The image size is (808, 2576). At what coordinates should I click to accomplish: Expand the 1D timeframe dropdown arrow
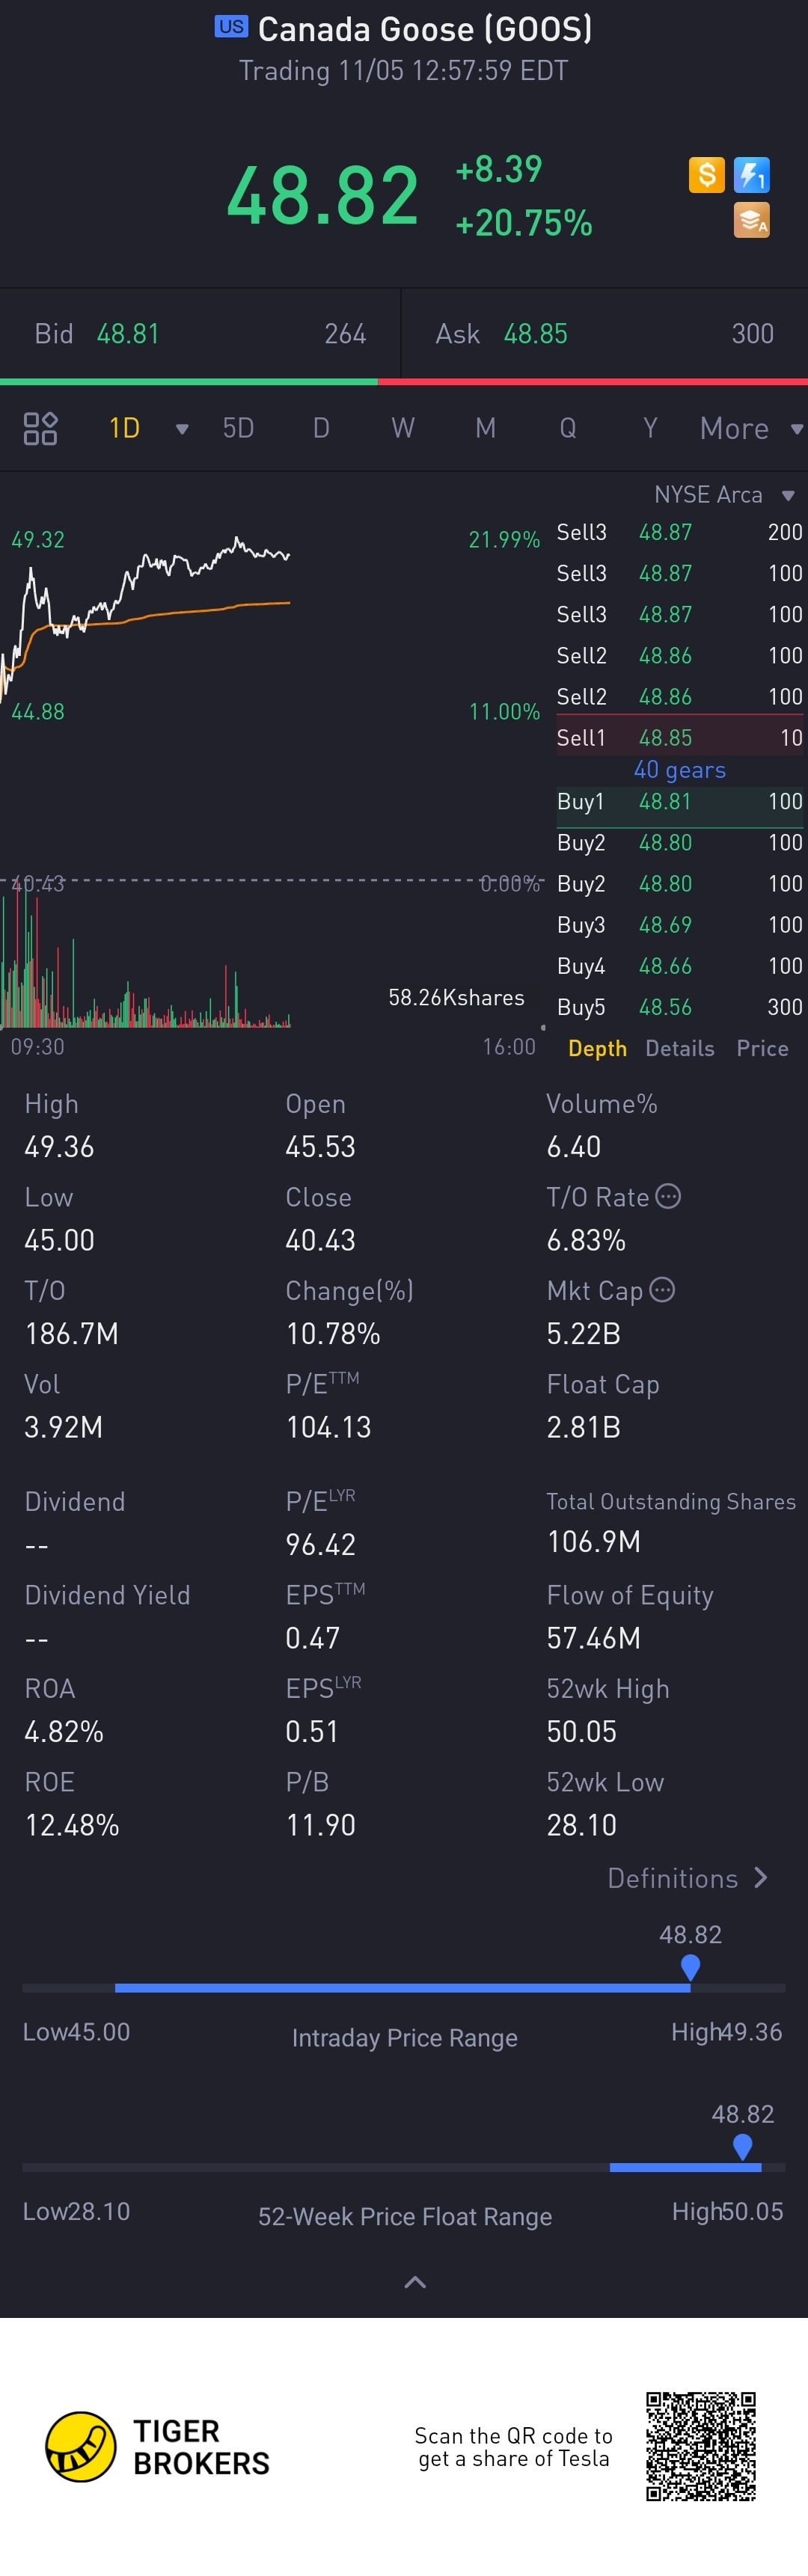182,430
